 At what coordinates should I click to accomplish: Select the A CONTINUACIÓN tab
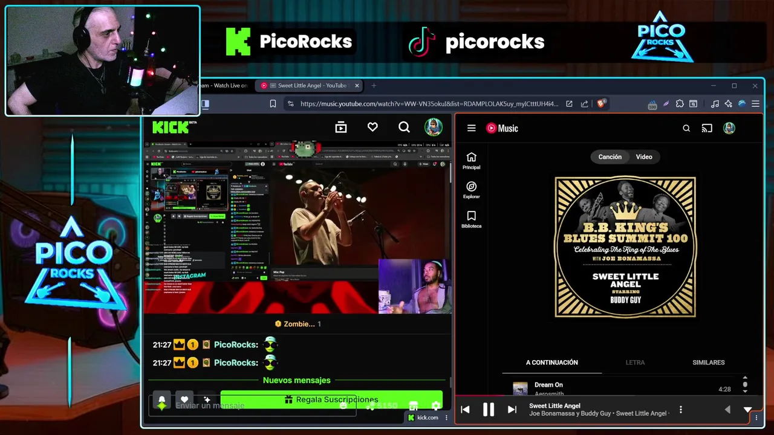click(552, 362)
